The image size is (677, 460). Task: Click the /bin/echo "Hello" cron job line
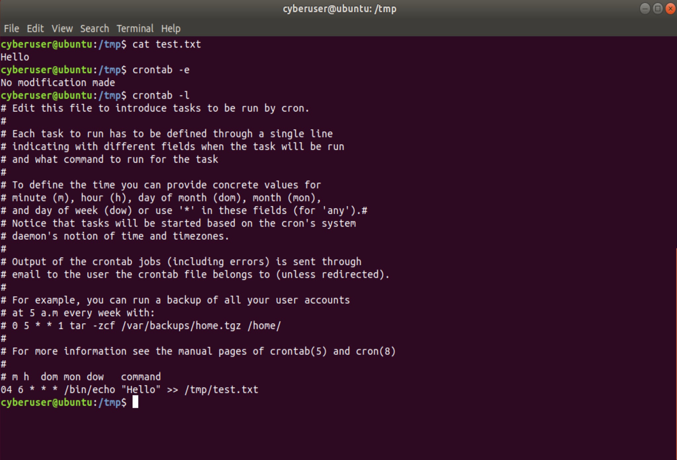point(129,390)
